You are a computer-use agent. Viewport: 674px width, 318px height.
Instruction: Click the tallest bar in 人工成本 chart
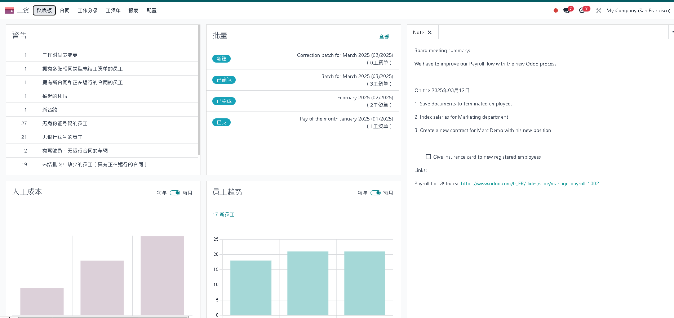162,275
